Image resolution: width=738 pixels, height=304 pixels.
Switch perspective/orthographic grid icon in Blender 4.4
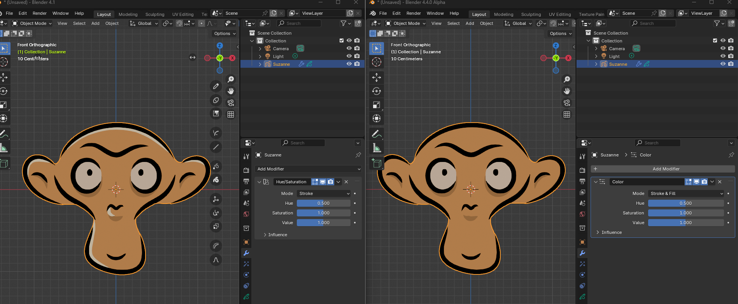point(567,114)
